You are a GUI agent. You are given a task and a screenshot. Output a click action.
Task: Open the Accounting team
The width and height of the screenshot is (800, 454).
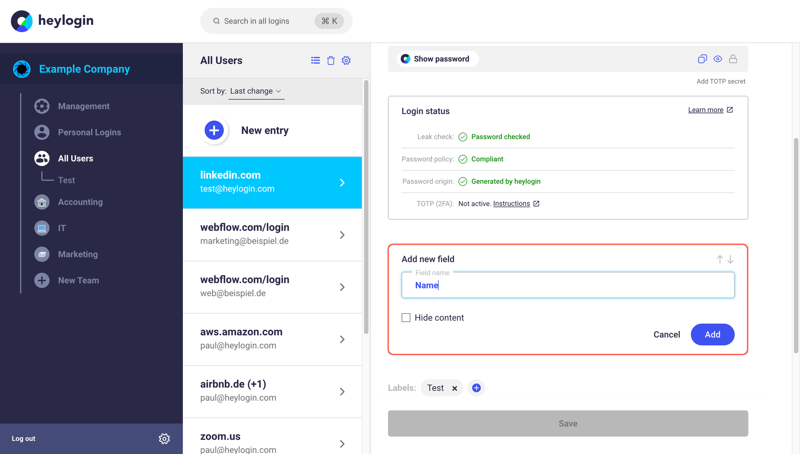click(80, 202)
